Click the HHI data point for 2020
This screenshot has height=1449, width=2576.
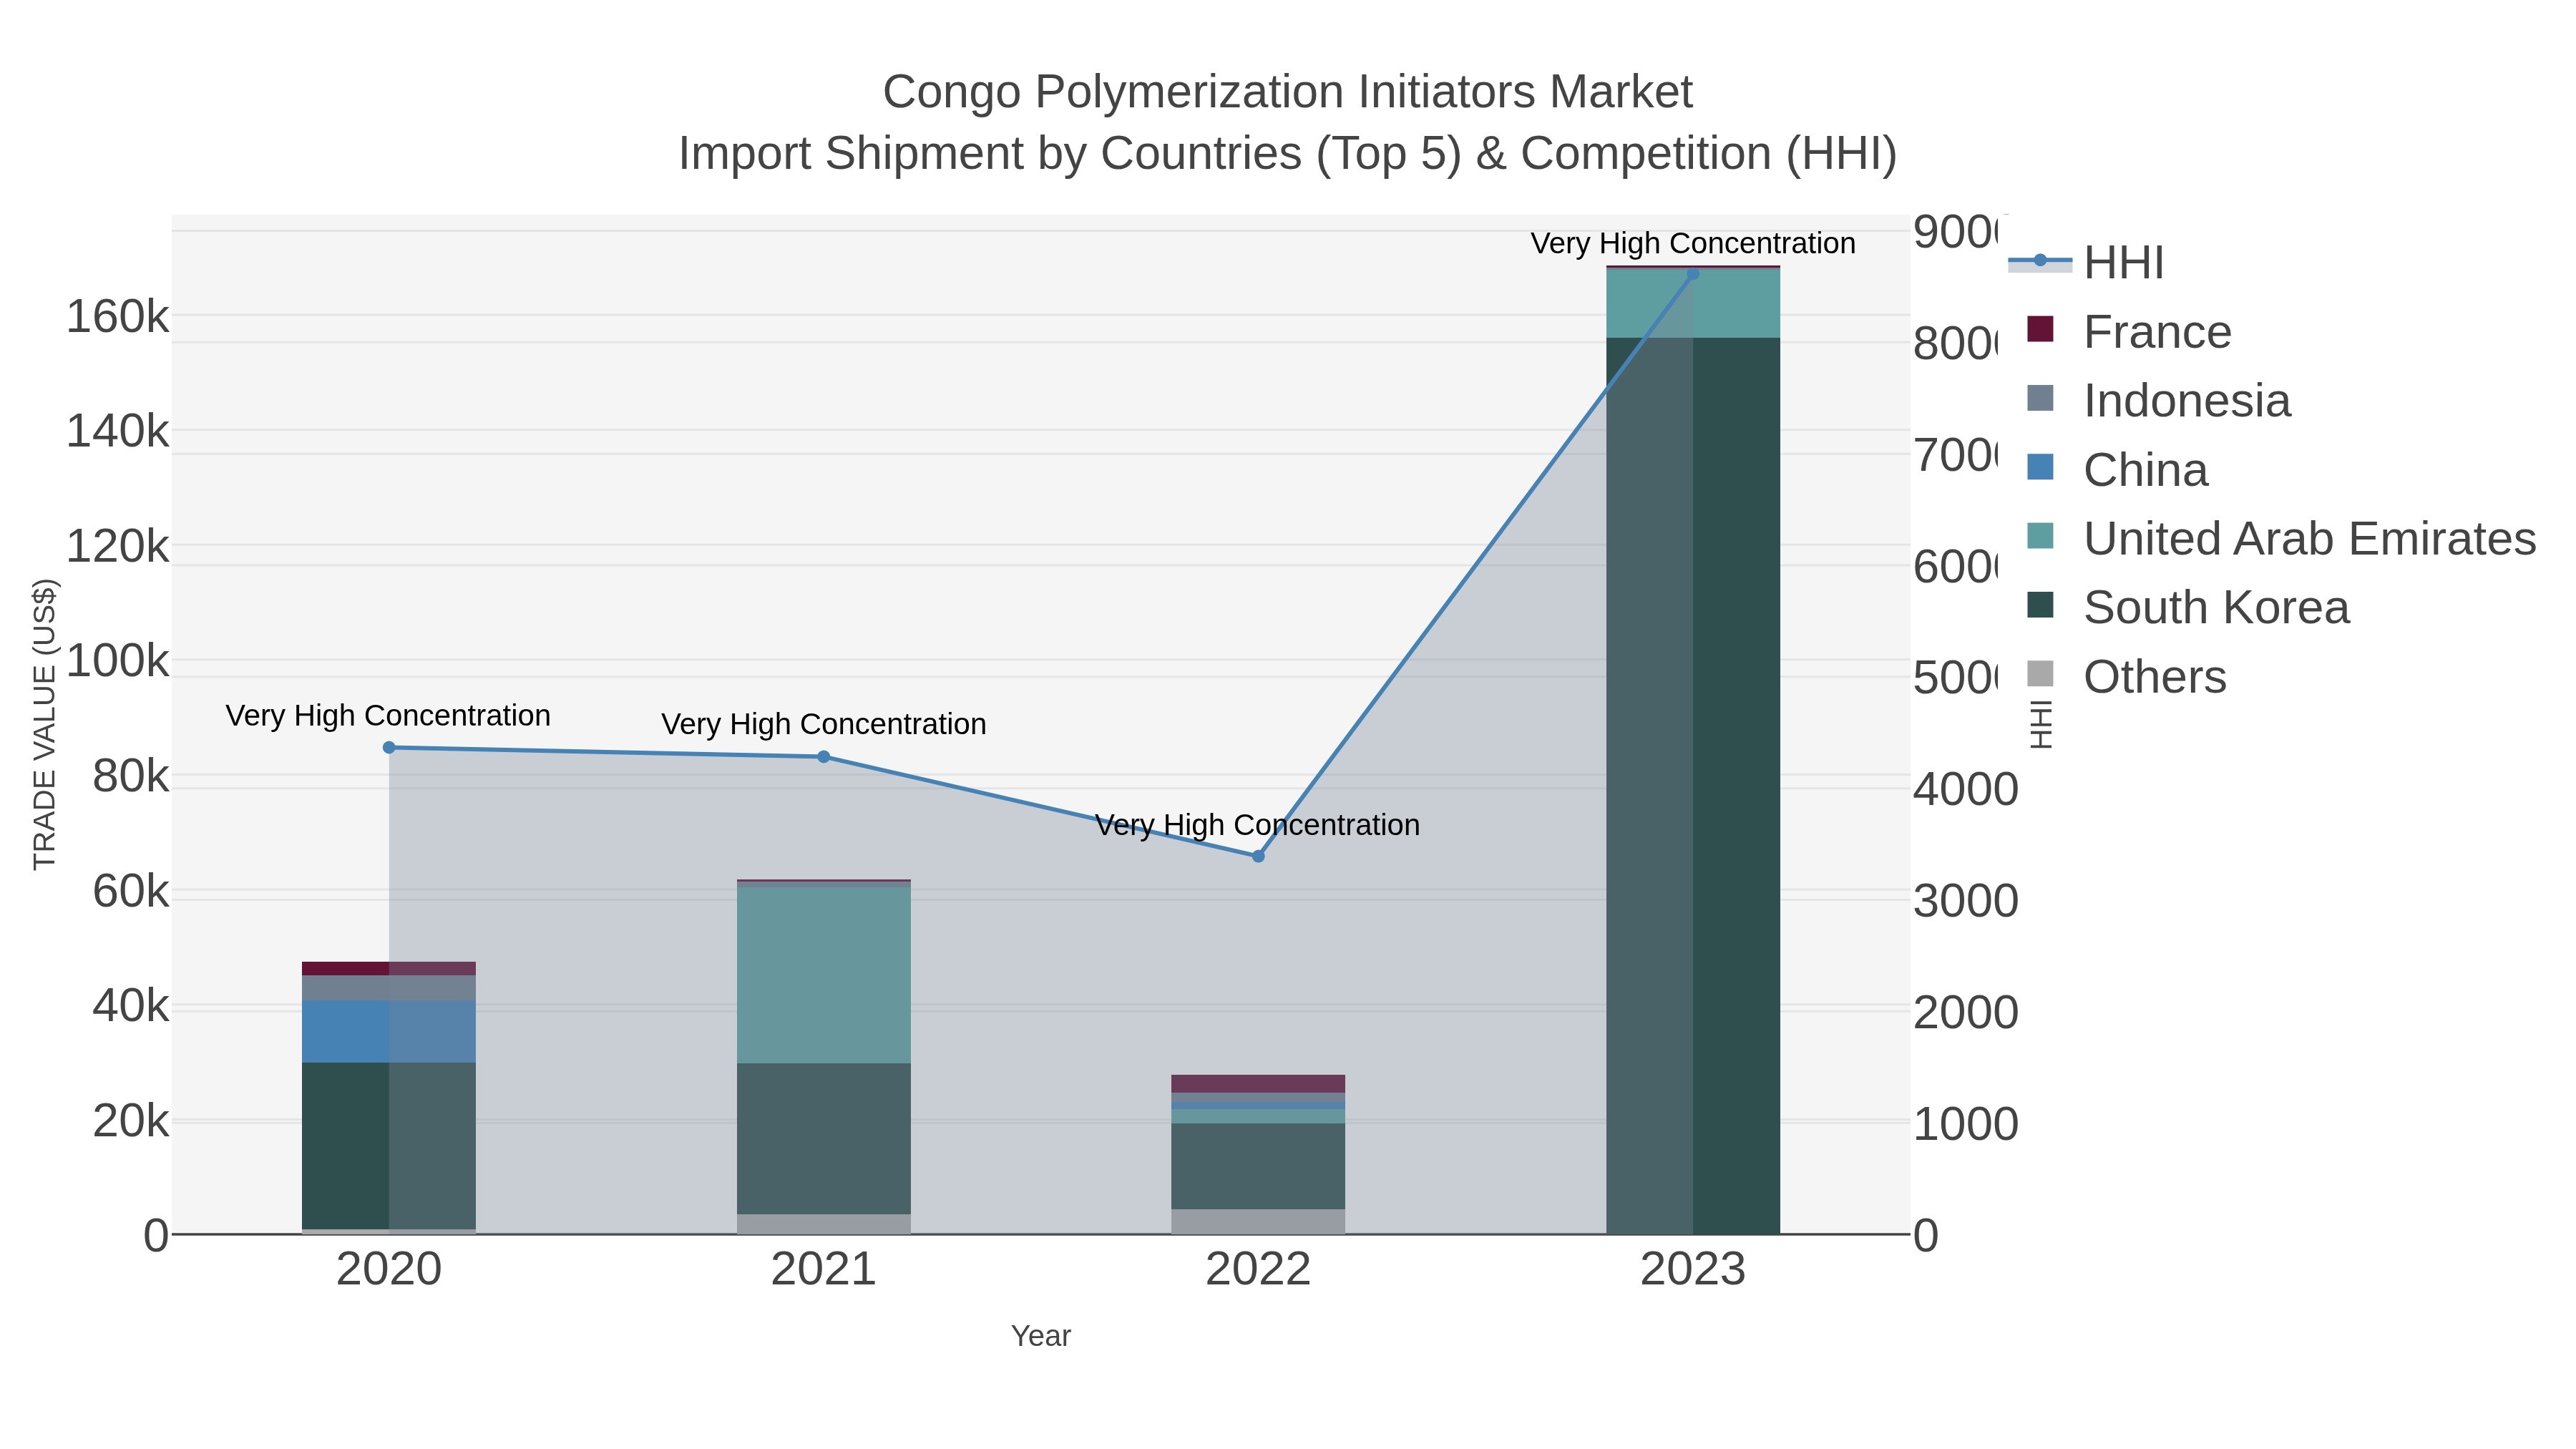[389, 747]
